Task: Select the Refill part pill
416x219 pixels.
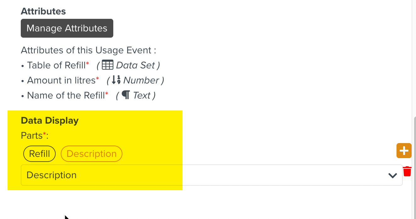Action: (x=39, y=154)
